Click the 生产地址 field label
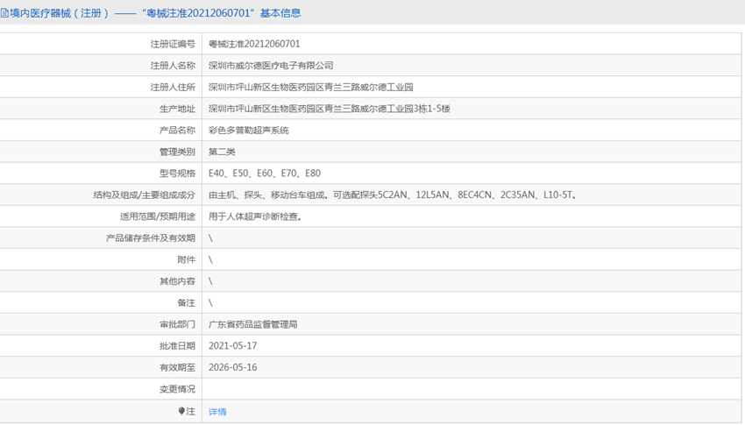The image size is (745, 425). point(177,109)
